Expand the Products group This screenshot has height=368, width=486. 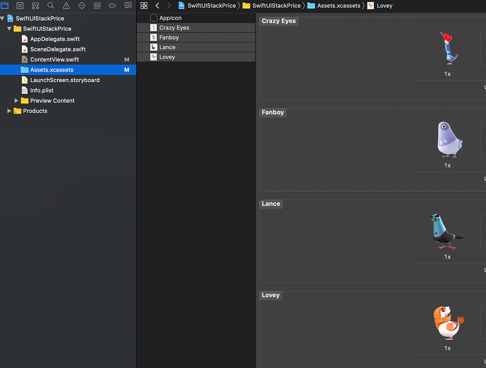(x=9, y=111)
